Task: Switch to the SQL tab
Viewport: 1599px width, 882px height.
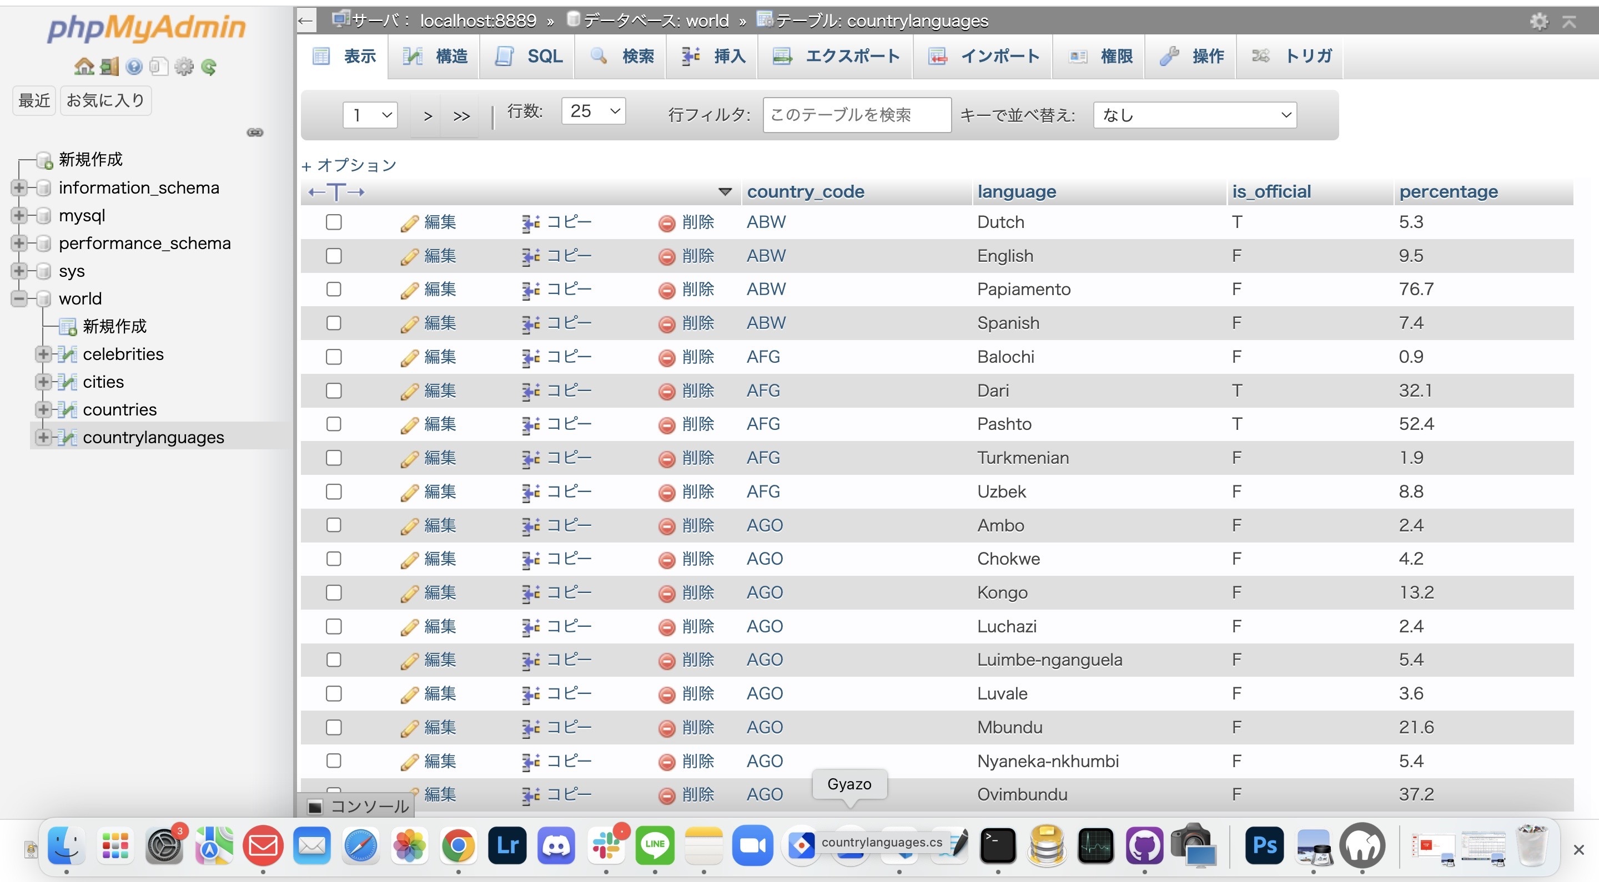Action: [529, 57]
